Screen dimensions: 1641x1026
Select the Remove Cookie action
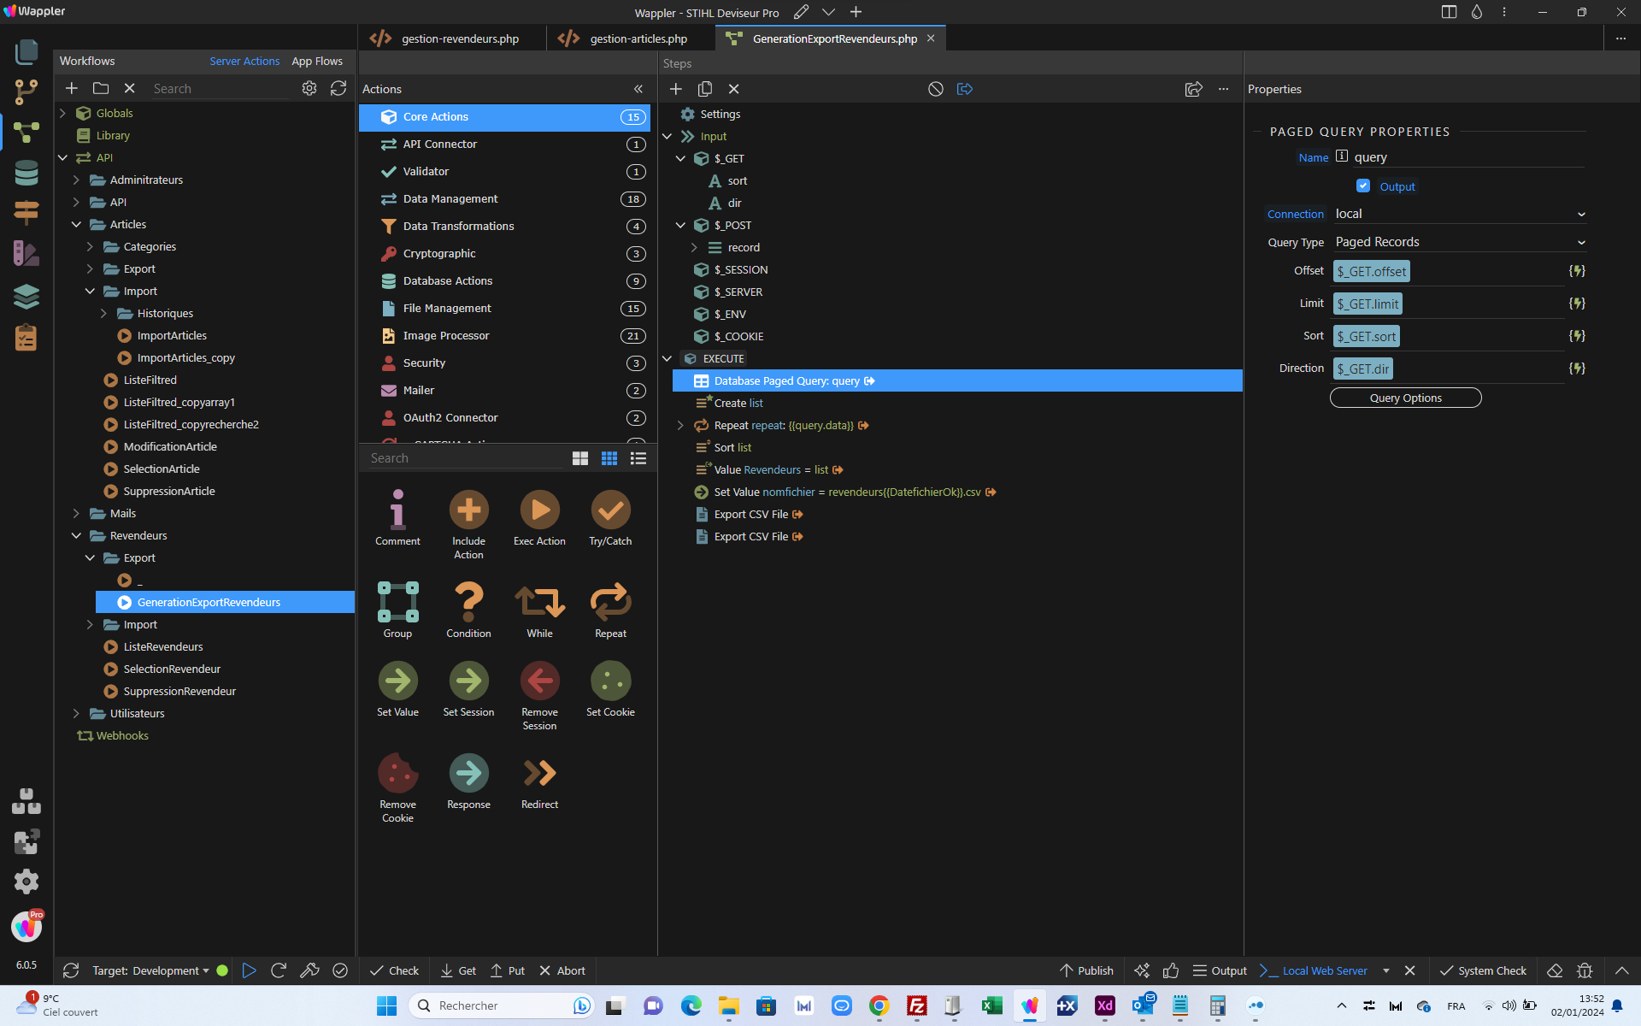[x=397, y=773]
